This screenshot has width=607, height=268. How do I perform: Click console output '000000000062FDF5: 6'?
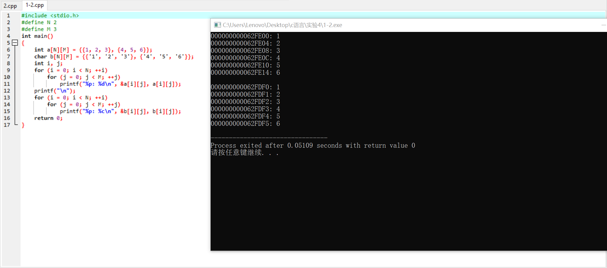(245, 123)
